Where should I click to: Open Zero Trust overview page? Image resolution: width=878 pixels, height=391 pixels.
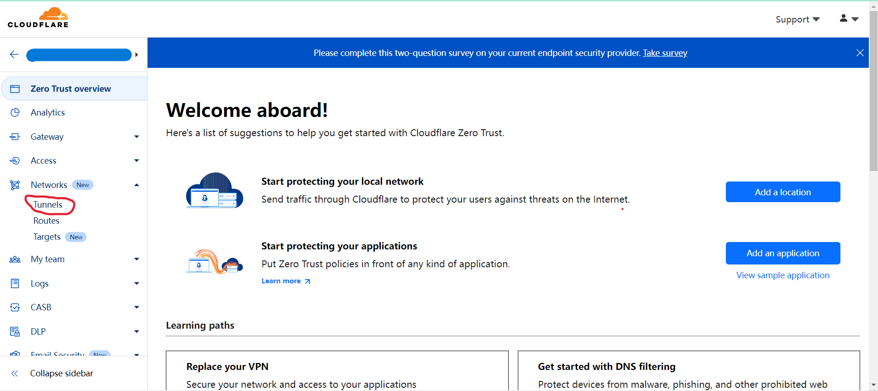[74, 88]
